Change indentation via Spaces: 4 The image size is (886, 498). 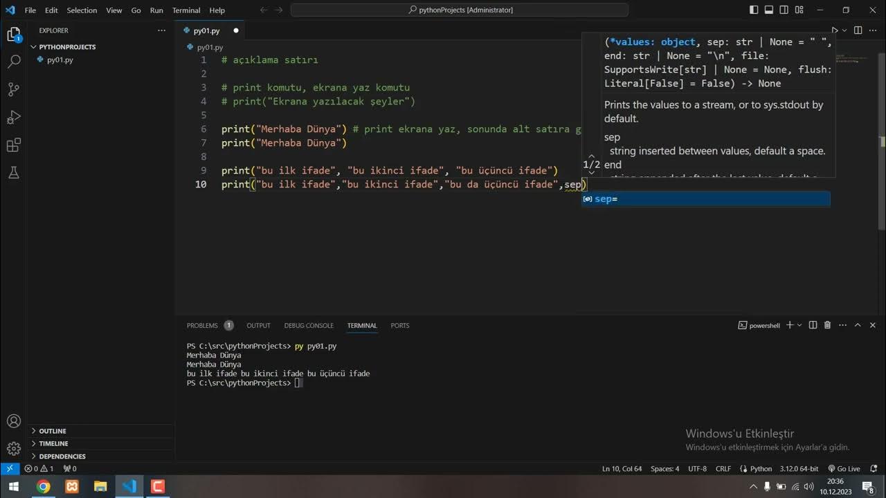[665, 468]
